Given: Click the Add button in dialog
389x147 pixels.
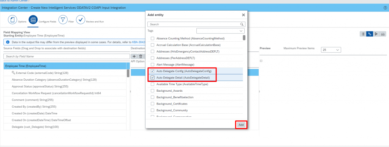Looking at the screenshot, I should click(x=241, y=125).
